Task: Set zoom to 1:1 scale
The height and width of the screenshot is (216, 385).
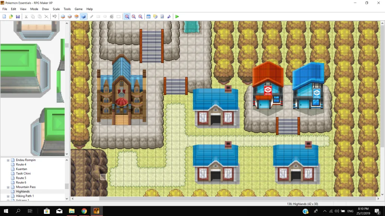Action: pyautogui.click(x=127, y=16)
